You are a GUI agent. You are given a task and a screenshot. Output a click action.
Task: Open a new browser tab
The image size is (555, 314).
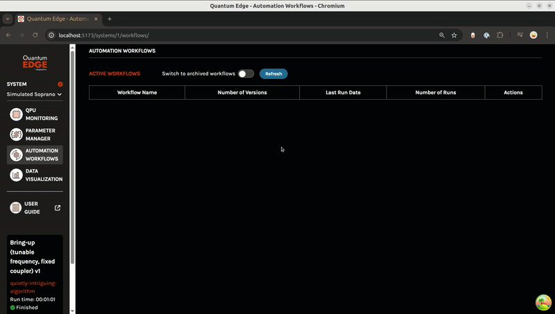pyautogui.click(x=110, y=19)
